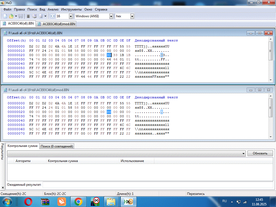
Task: Click the signal strength tray icon
Action: [245, 202]
